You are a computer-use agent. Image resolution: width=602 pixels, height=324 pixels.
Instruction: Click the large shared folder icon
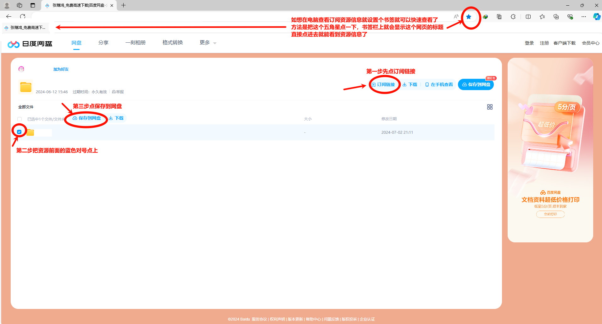click(x=26, y=87)
